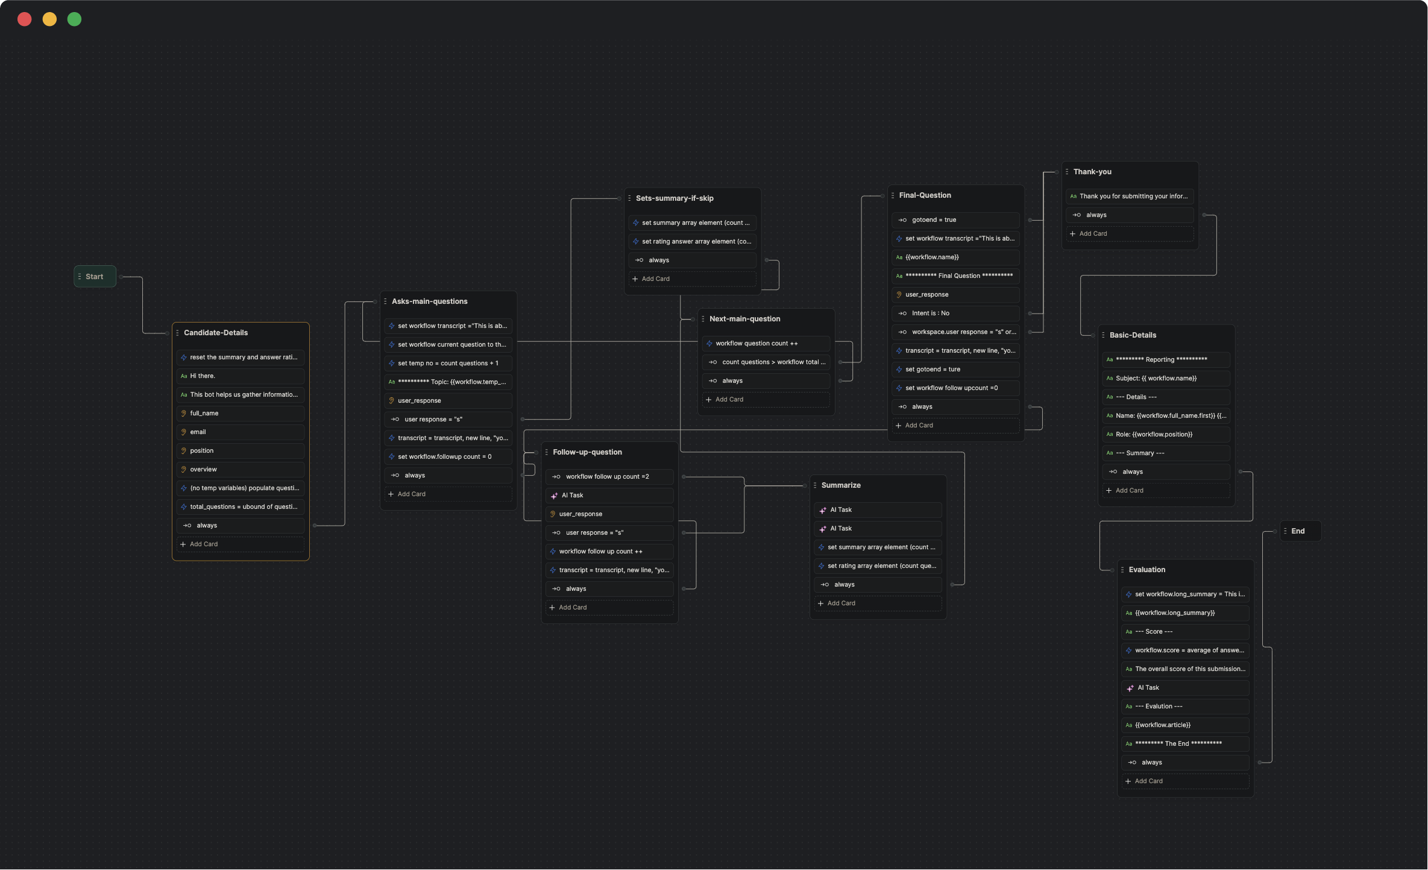Image resolution: width=1428 pixels, height=870 pixels.
Task: Click Add Card in Candidate-Details node
Action: tap(203, 544)
